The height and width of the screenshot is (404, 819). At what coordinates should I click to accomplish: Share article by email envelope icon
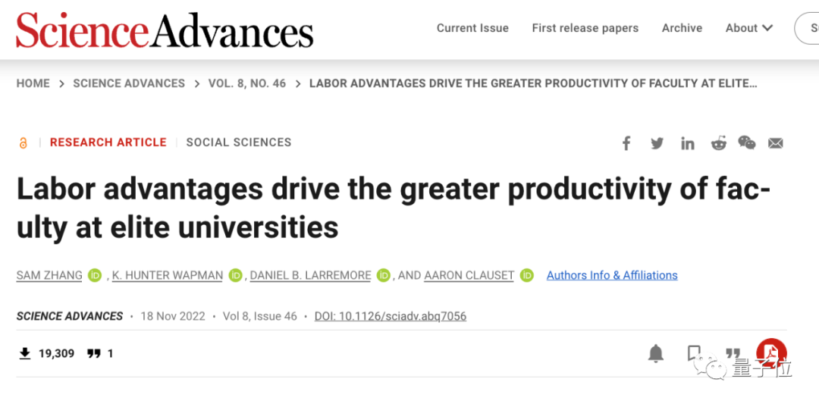[x=776, y=143]
